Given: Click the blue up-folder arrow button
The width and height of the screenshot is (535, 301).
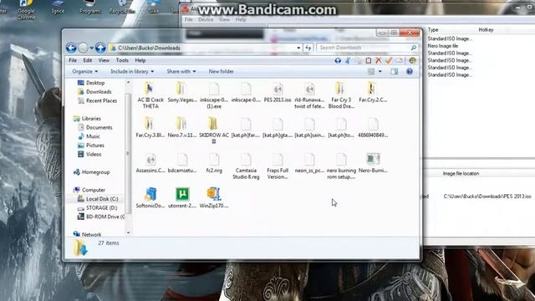Looking at the screenshot, I should point(100,48).
